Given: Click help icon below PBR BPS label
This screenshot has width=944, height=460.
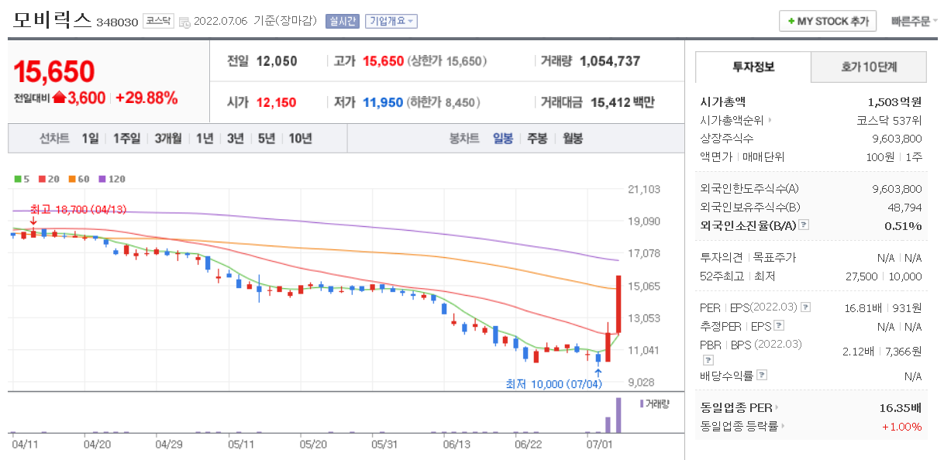Looking at the screenshot, I should (x=708, y=360).
